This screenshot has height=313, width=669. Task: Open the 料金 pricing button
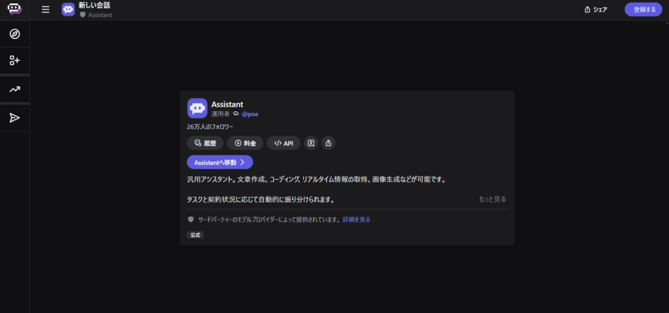245,143
